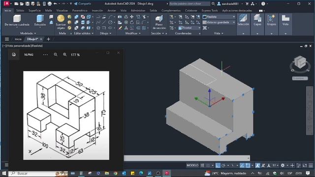Click Windows Buscar search box on taskbar

coord(38,173)
